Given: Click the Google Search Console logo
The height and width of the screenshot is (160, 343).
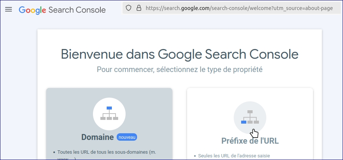Looking at the screenshot, I should 62,10.
